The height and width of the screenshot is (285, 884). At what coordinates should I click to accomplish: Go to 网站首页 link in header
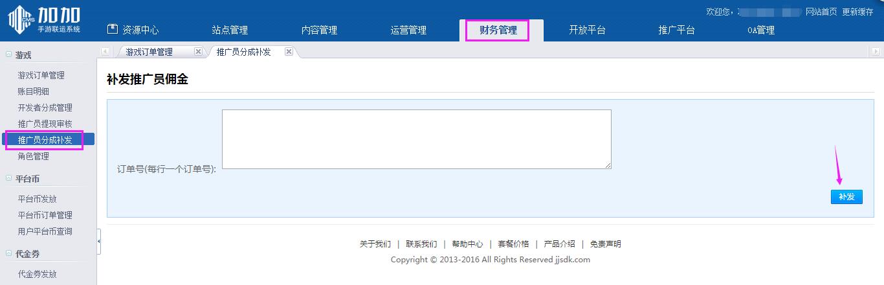point(821,12)
